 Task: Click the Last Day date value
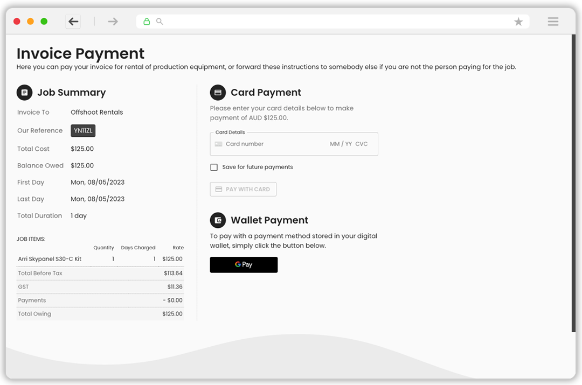coord(98,199)
